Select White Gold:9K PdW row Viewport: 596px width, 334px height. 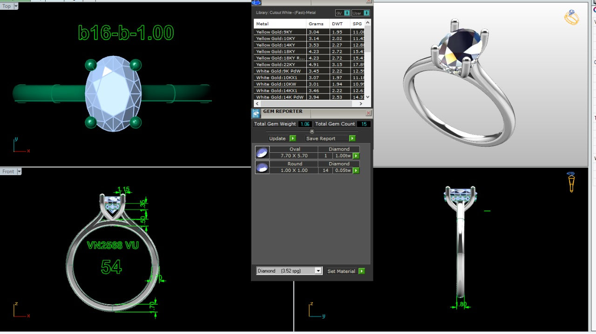(309, 71)
